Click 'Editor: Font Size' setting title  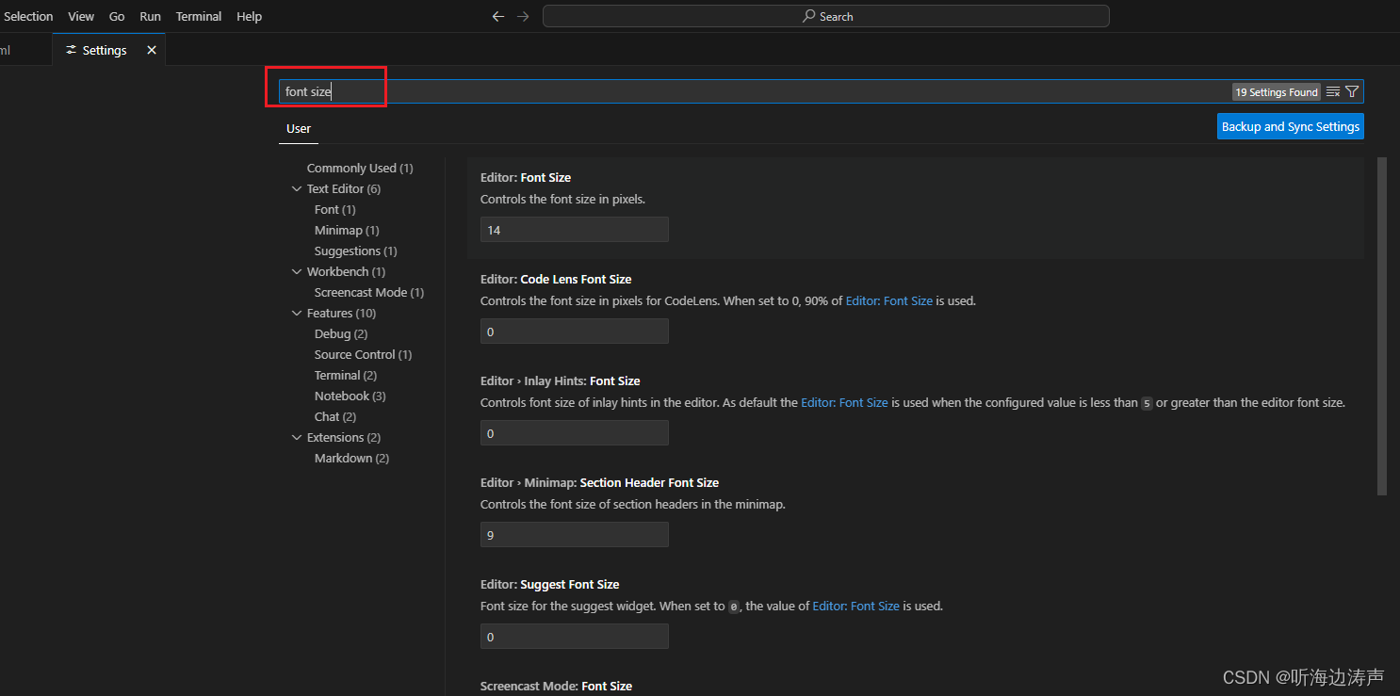coord(526,177)
